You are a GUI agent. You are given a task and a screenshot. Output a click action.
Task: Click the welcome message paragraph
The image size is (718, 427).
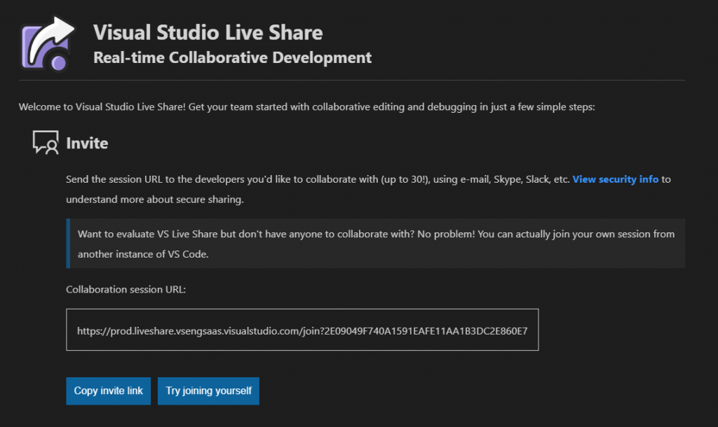307,107
